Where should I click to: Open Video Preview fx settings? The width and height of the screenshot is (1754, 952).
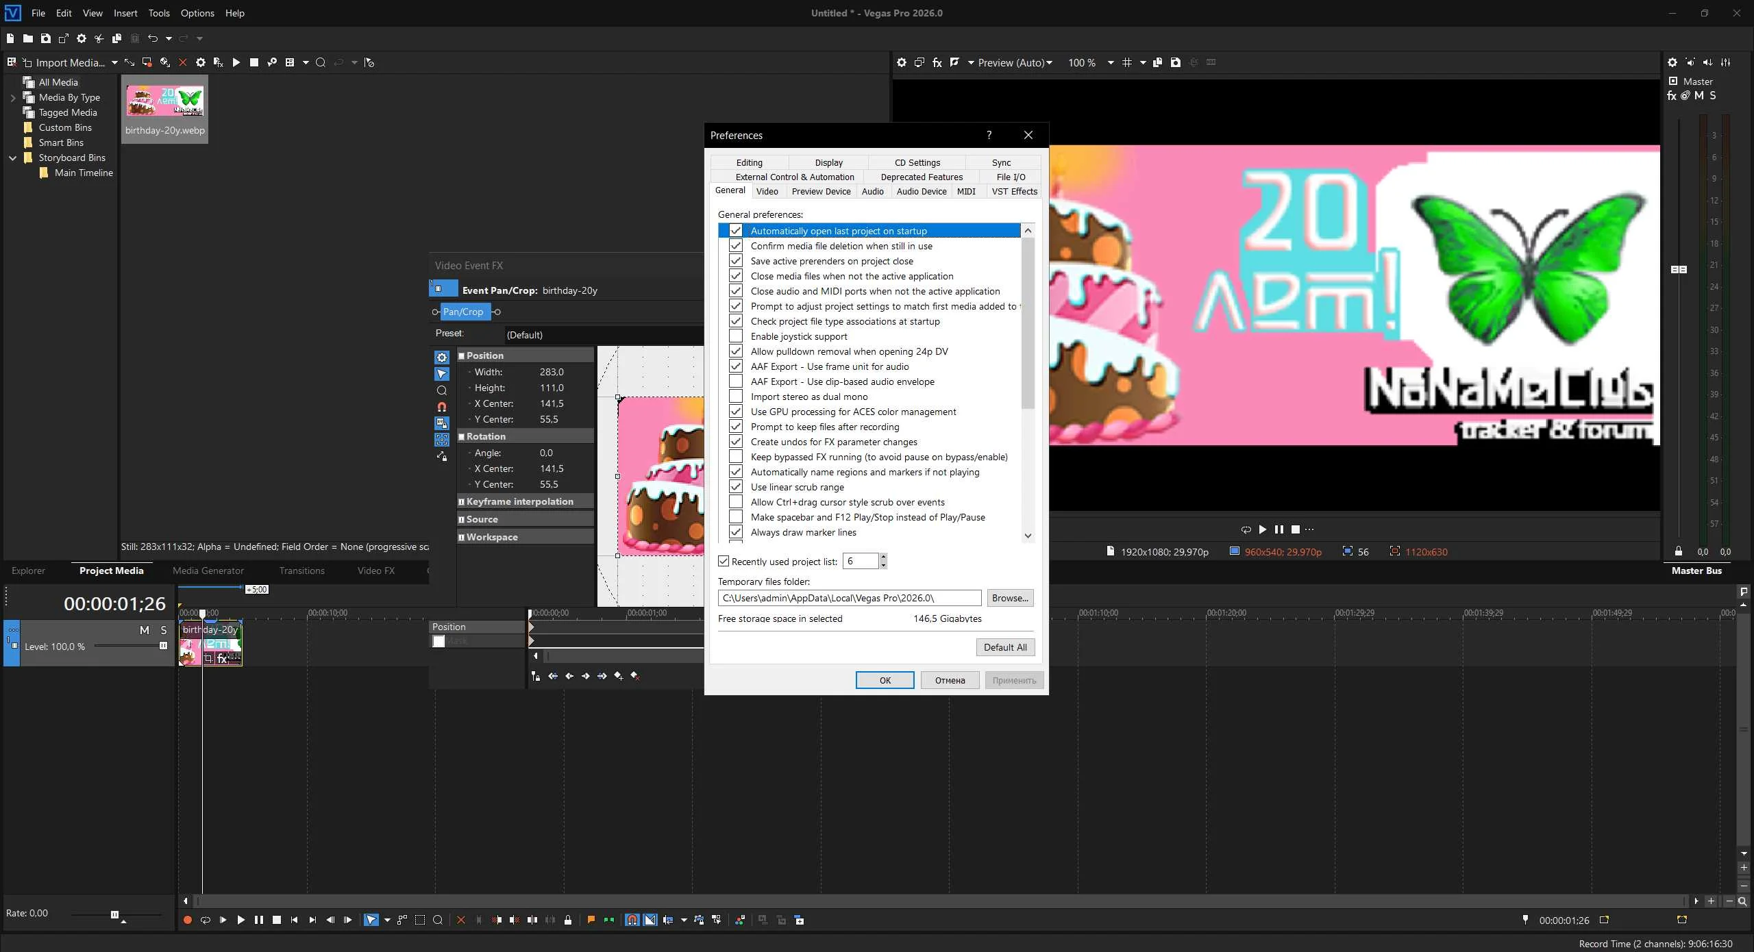[937, 62]
